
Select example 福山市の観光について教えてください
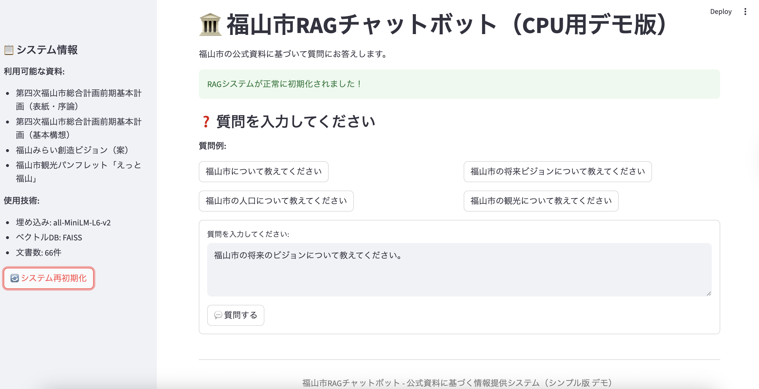(x=541, y=201)
